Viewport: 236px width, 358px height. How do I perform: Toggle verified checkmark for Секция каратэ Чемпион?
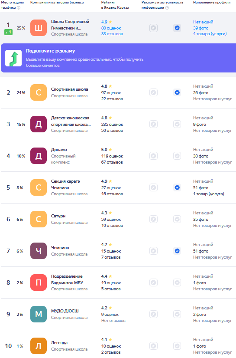(x=177, y=187)
